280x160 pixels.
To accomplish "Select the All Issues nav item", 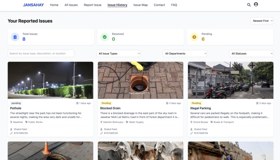I will tap(71, 5).
